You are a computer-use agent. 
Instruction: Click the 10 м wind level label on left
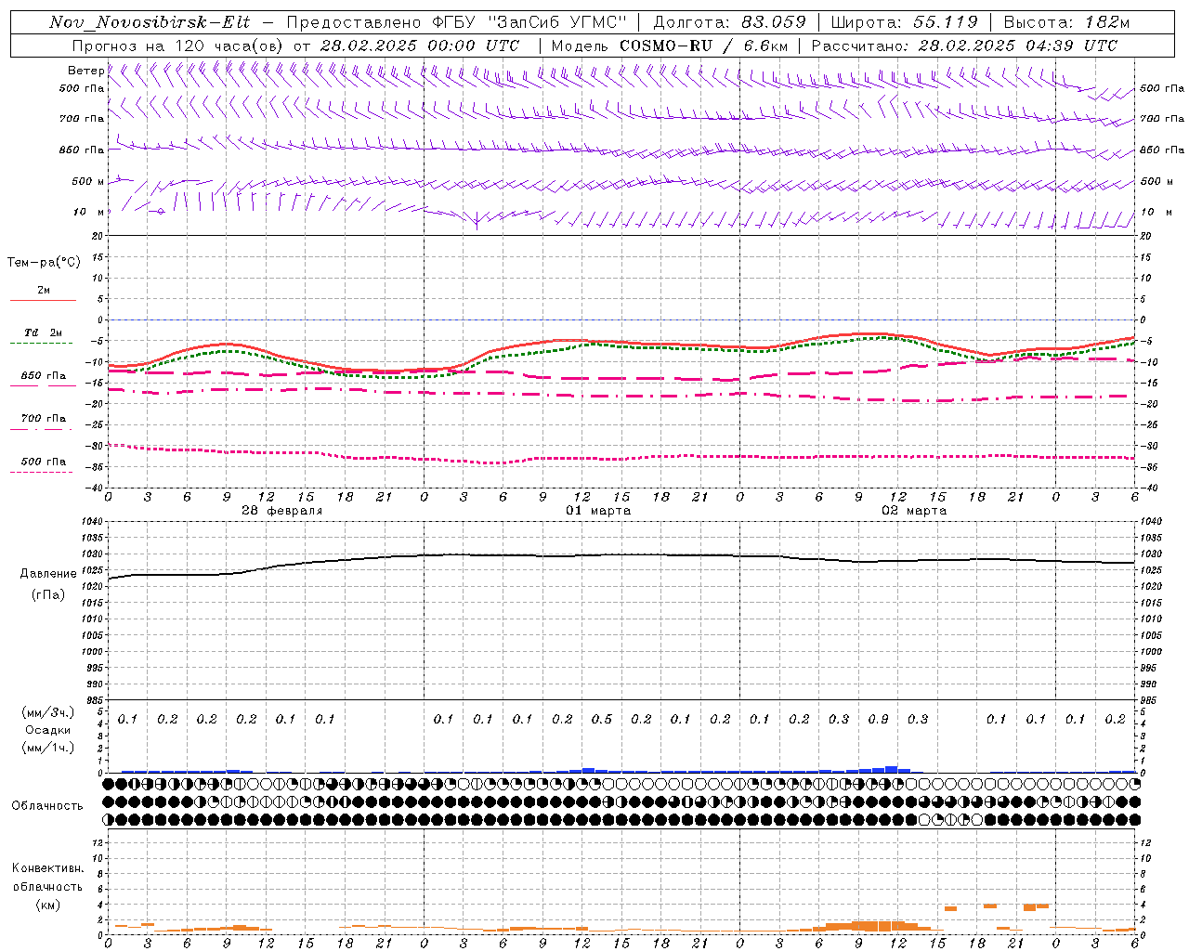coord(88,213)
